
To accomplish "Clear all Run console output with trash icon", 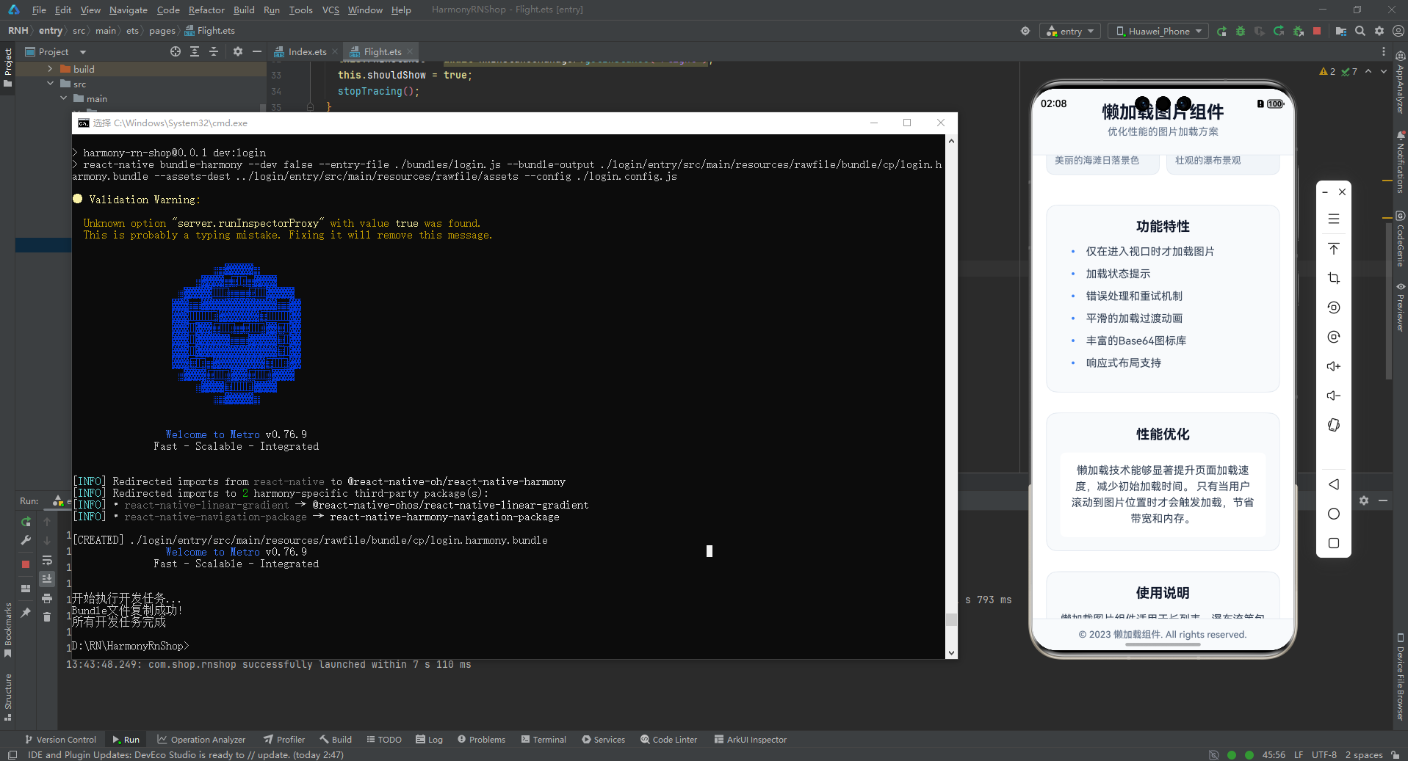I will point(47,617).
